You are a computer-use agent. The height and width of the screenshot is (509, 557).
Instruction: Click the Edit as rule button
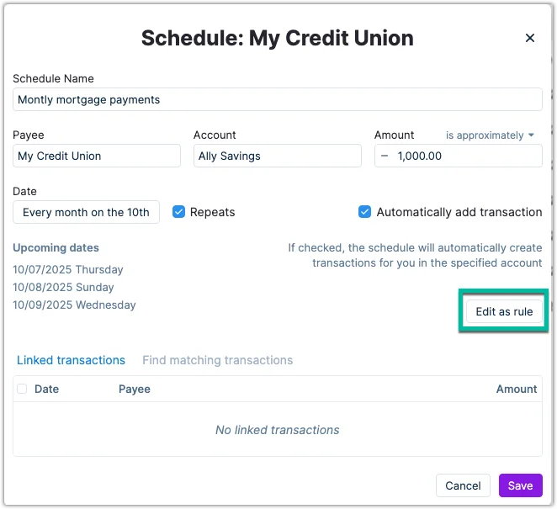click(504, 311)
